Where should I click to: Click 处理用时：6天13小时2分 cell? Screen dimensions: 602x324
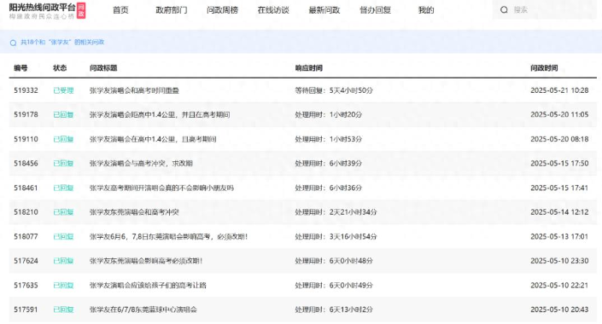coord(334,310)
